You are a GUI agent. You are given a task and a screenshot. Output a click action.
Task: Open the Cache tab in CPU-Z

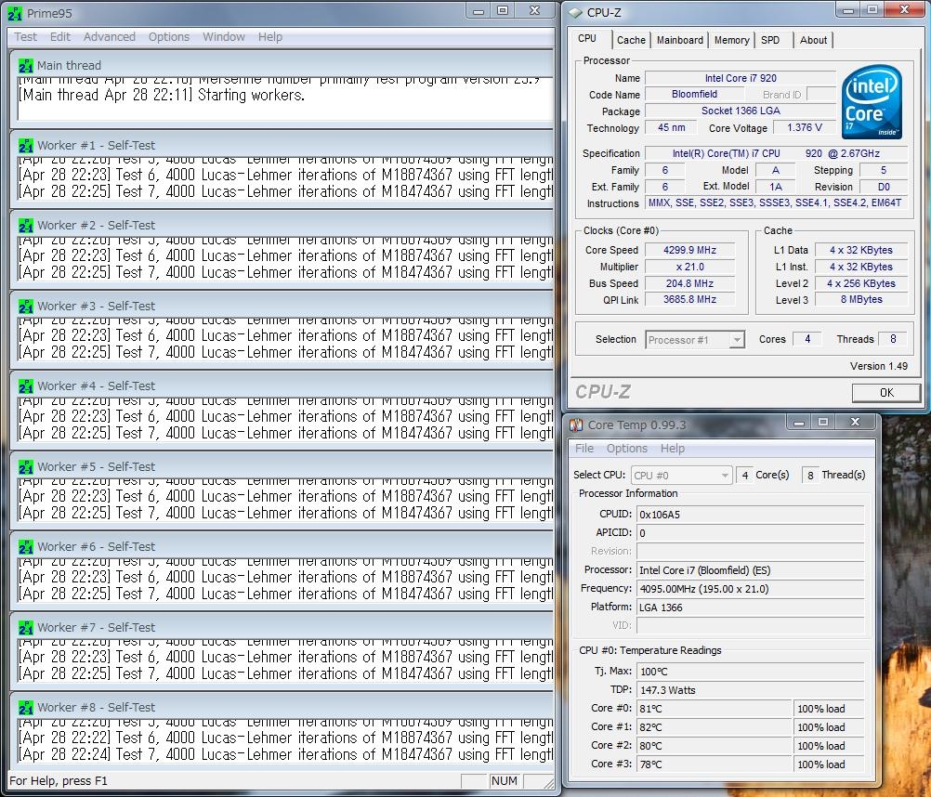pyautogui.click(x=631, y=40)
